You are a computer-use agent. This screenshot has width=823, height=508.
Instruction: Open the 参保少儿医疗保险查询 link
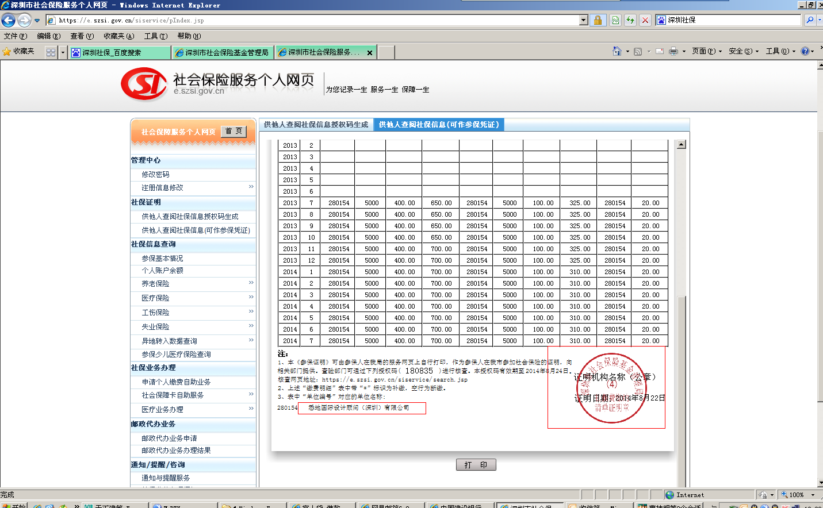click(176, 355)
